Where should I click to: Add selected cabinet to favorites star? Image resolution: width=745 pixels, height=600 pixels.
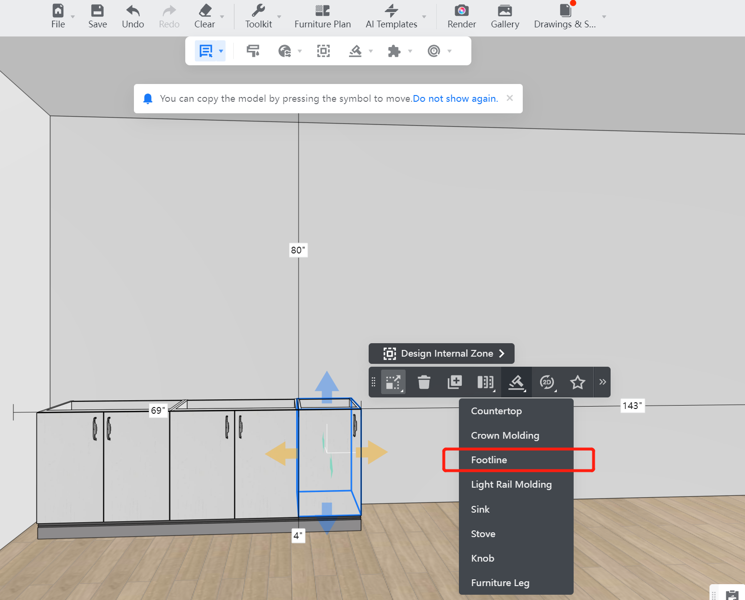coord(577,382)
